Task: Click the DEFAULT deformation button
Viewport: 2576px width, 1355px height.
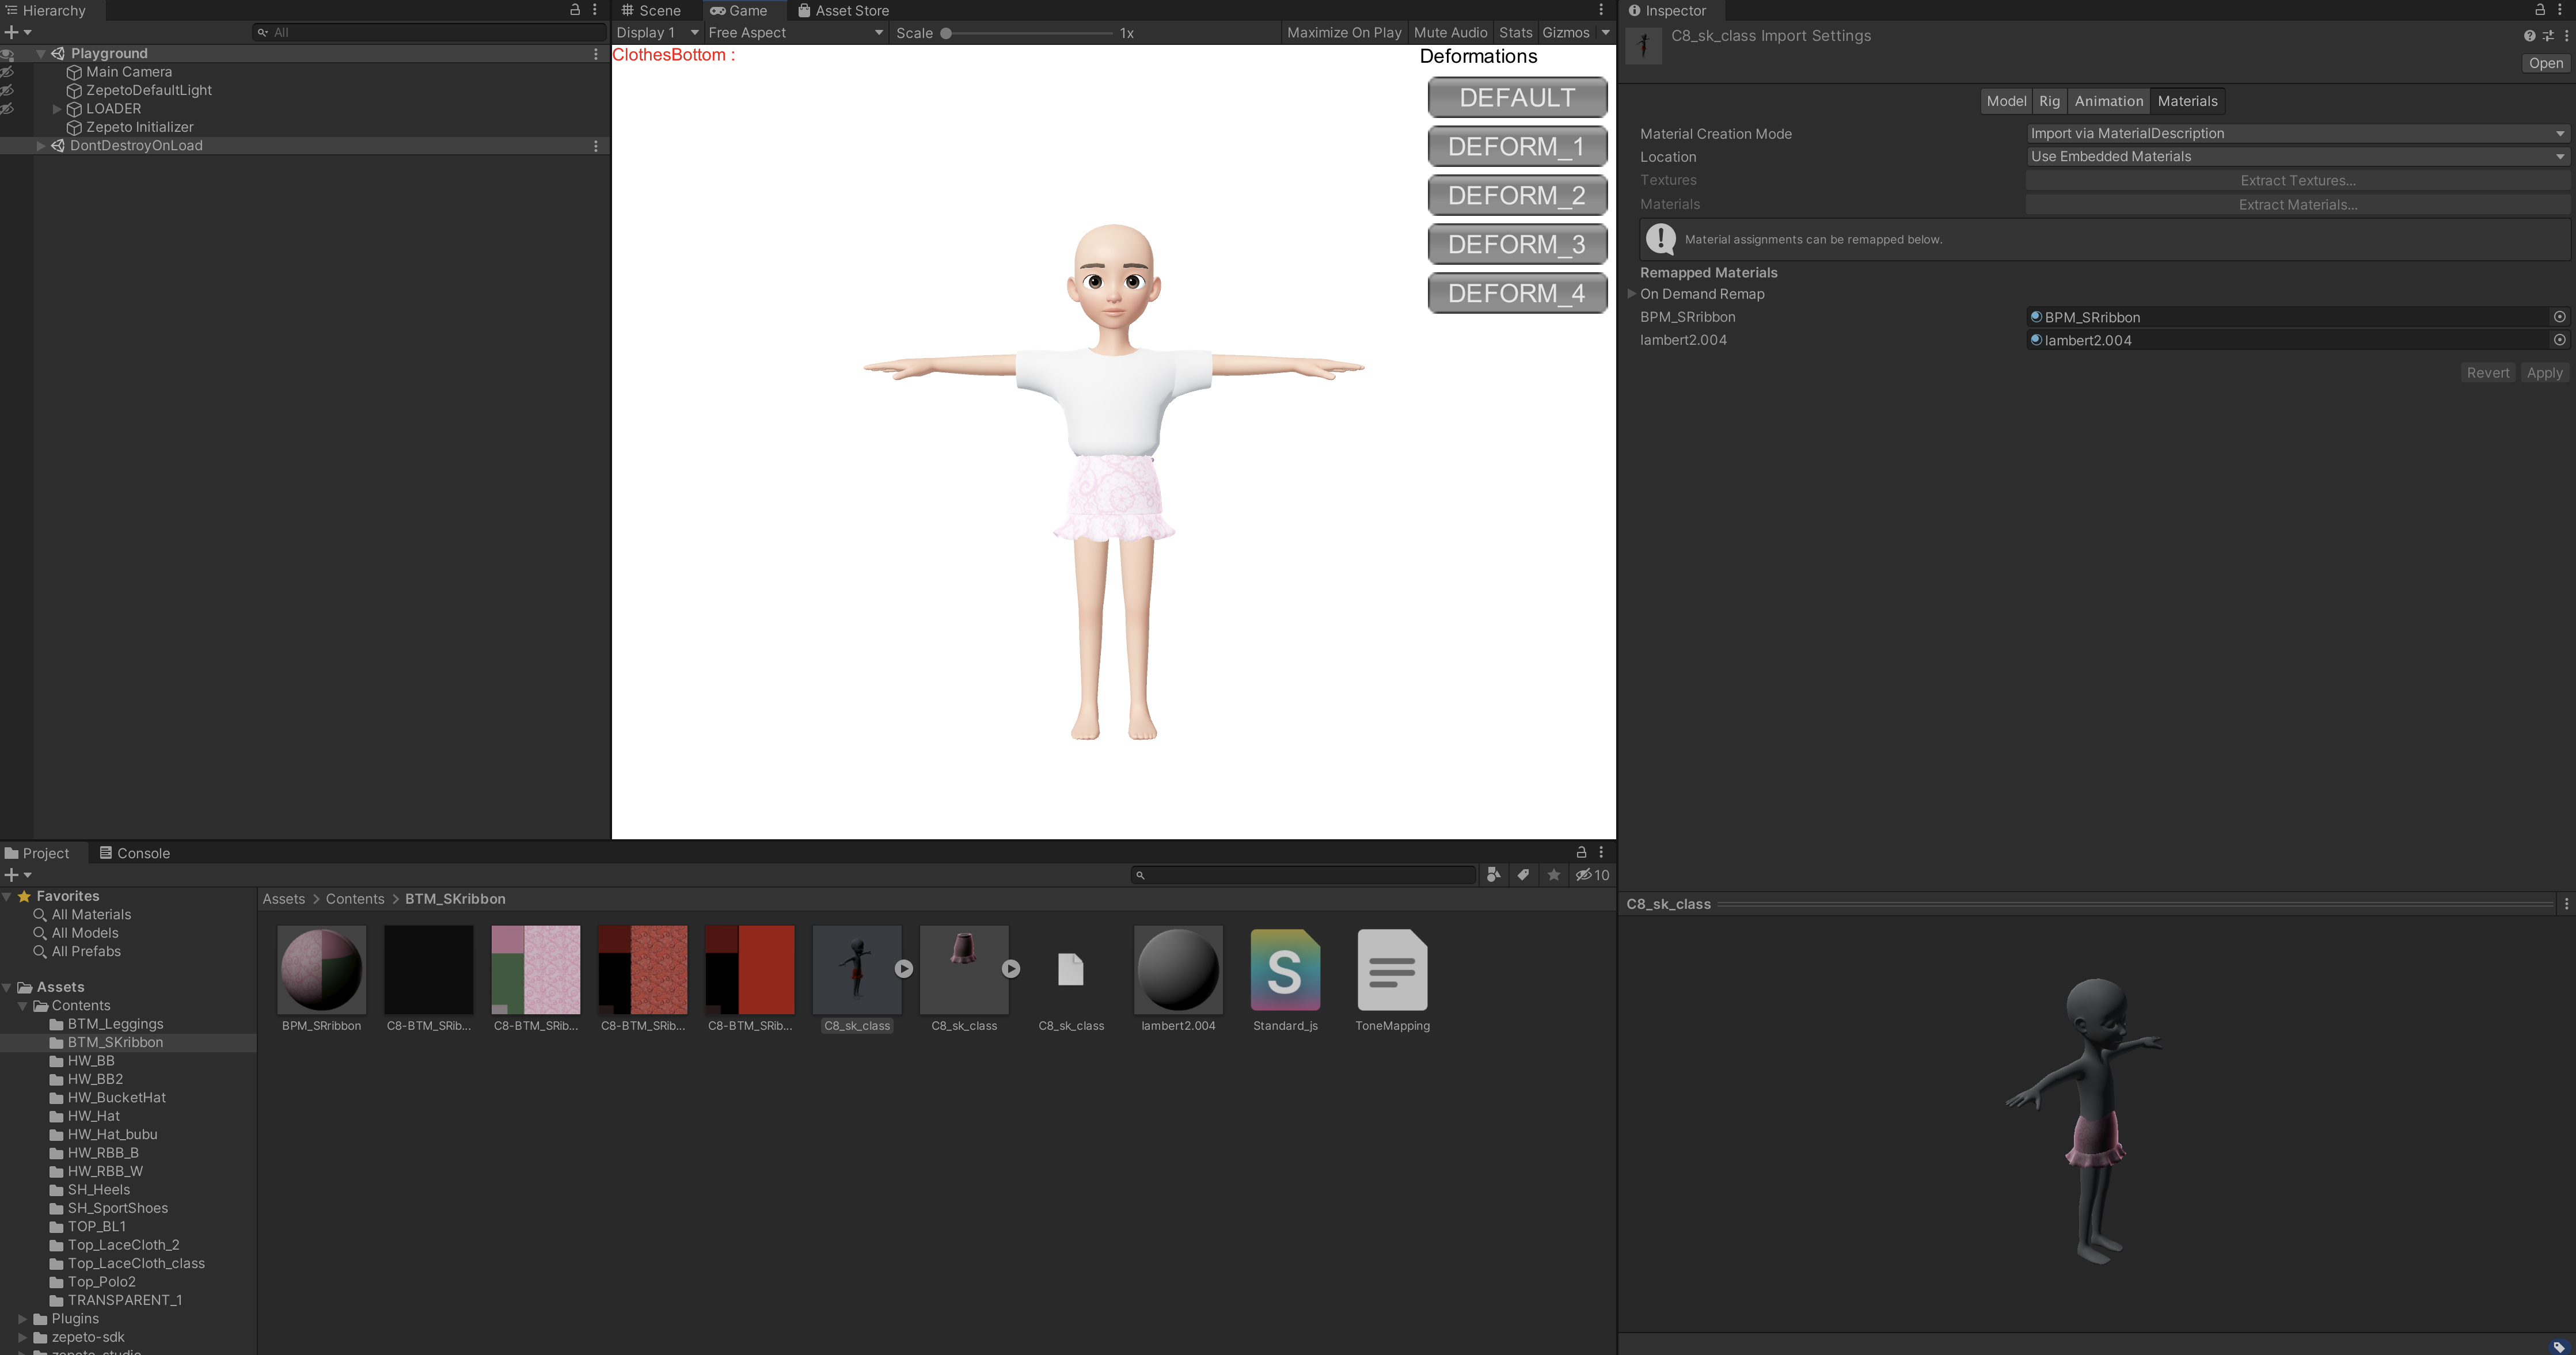Action: tap(1517, 98)
